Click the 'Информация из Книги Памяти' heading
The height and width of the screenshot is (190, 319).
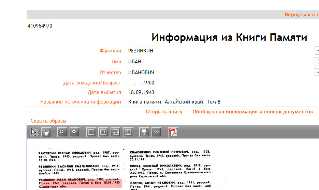pyautogui.click(x=229, y=37)
